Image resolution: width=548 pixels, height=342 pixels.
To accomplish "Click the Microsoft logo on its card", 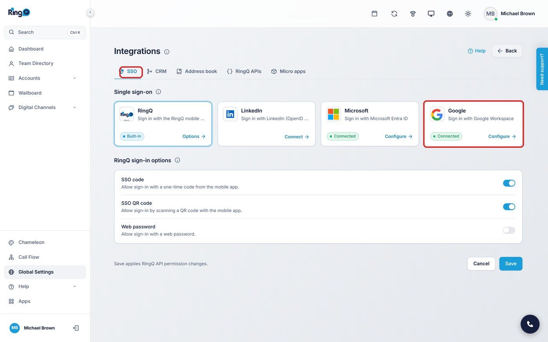I will (333, 114).
